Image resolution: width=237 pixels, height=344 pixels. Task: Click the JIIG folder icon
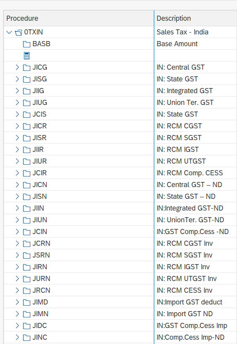[27, 91]
